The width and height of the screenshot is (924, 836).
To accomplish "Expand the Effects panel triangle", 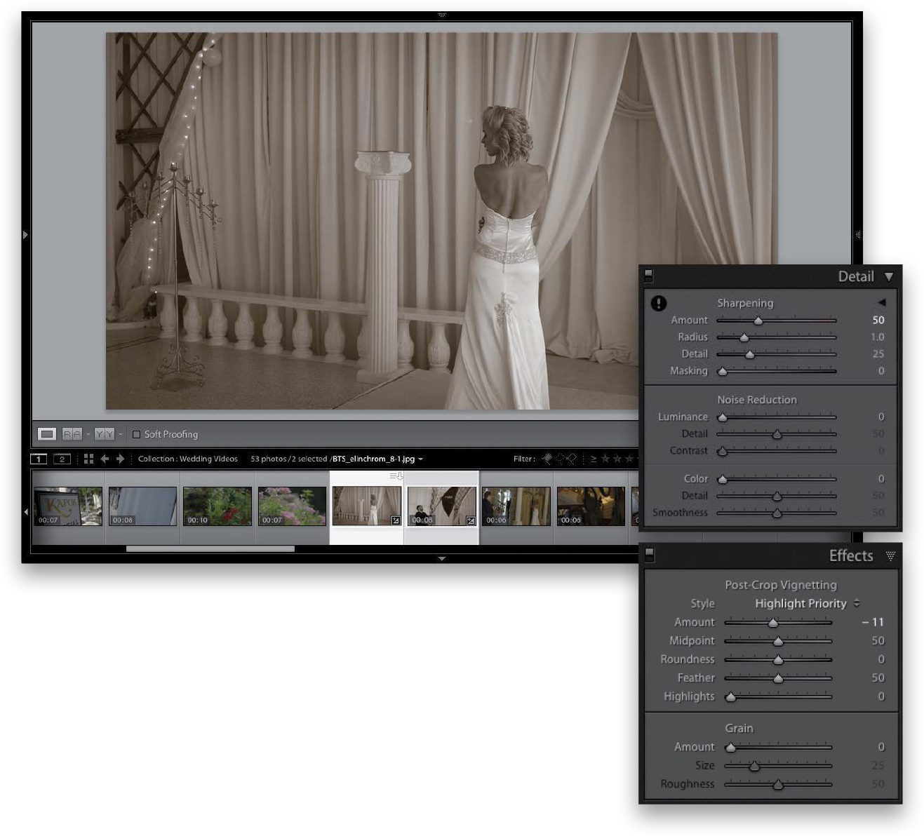I will click(890, 556).
